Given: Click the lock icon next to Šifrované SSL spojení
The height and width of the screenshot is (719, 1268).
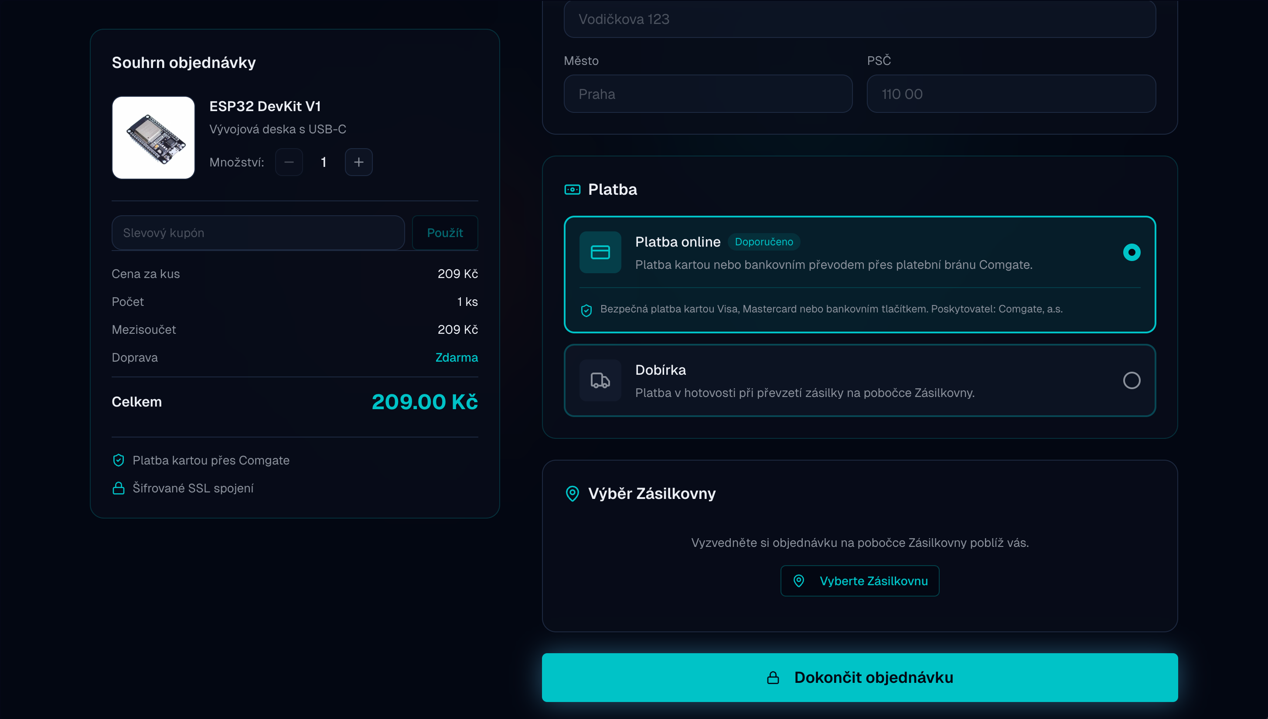Looking at the screenshot, I should pos(119,488).
